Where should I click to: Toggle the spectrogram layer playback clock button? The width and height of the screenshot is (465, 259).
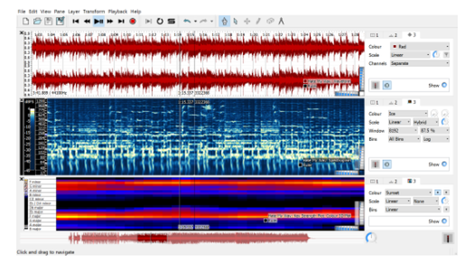[387, 164]
